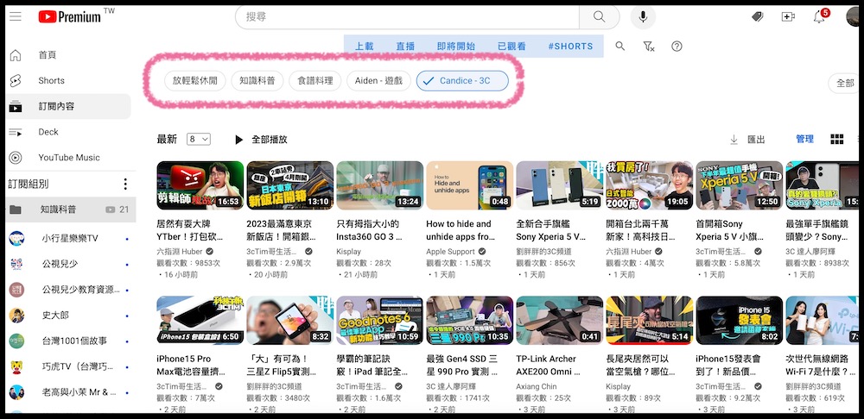The width and height of the screenshot is (864, 419).
Task: Click the search magnifier beside #SHORTS
Action: point(620,47)
